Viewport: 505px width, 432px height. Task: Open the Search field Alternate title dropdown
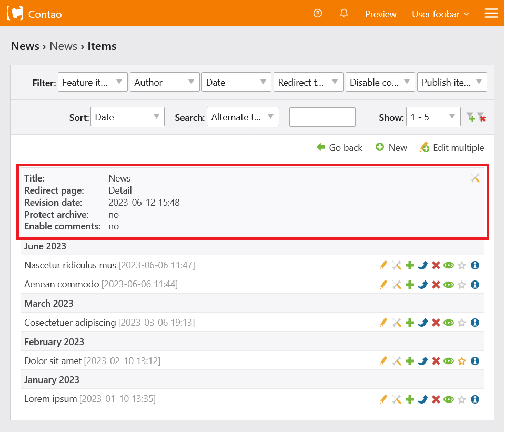click(243, 117)
